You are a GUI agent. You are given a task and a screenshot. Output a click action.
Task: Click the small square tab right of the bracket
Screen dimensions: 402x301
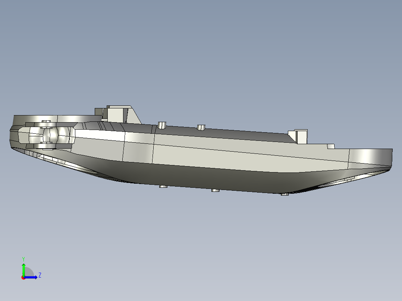pos(331,146)
